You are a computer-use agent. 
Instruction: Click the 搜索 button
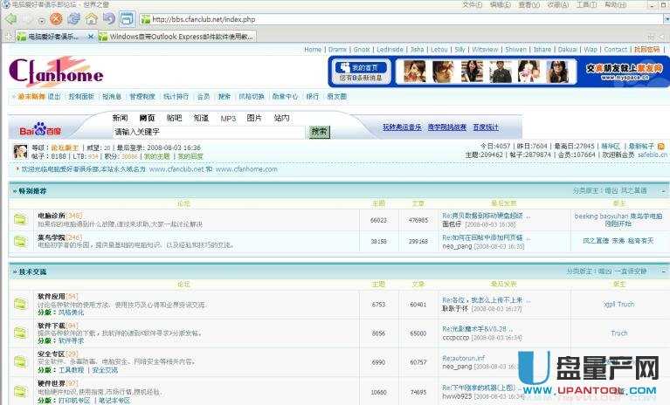319,132
